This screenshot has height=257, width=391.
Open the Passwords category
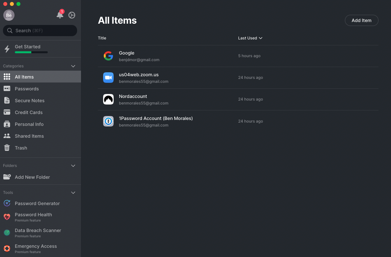[x=27, y=89]
